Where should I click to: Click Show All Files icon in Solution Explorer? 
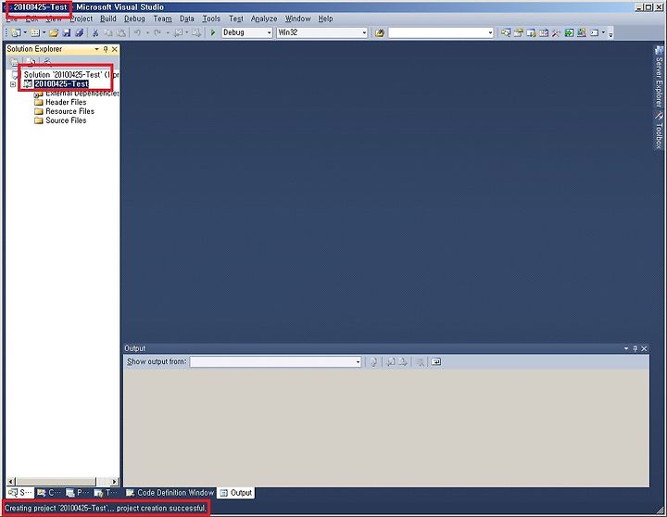pos(31,62)
